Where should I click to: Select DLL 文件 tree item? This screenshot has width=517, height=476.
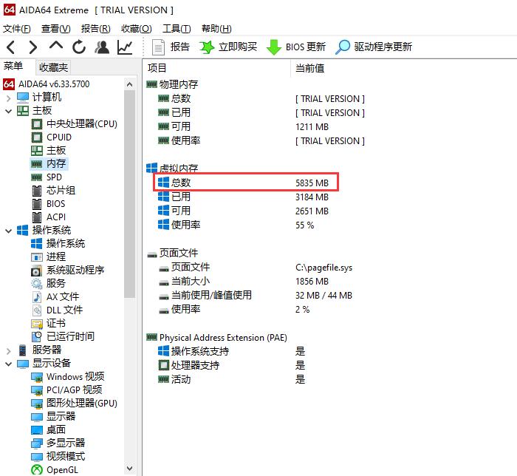57,310
